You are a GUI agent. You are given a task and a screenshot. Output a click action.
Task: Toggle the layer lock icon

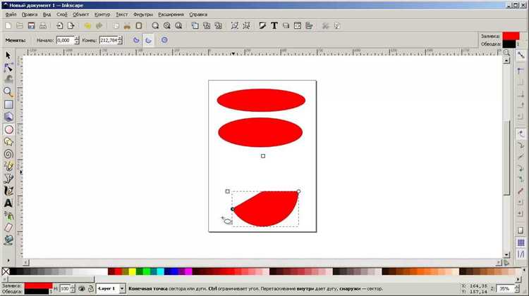[91, 288]
